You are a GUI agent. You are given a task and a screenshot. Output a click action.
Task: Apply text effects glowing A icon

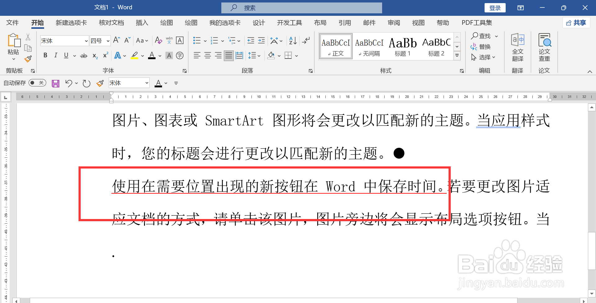click(x=117, y=56)
